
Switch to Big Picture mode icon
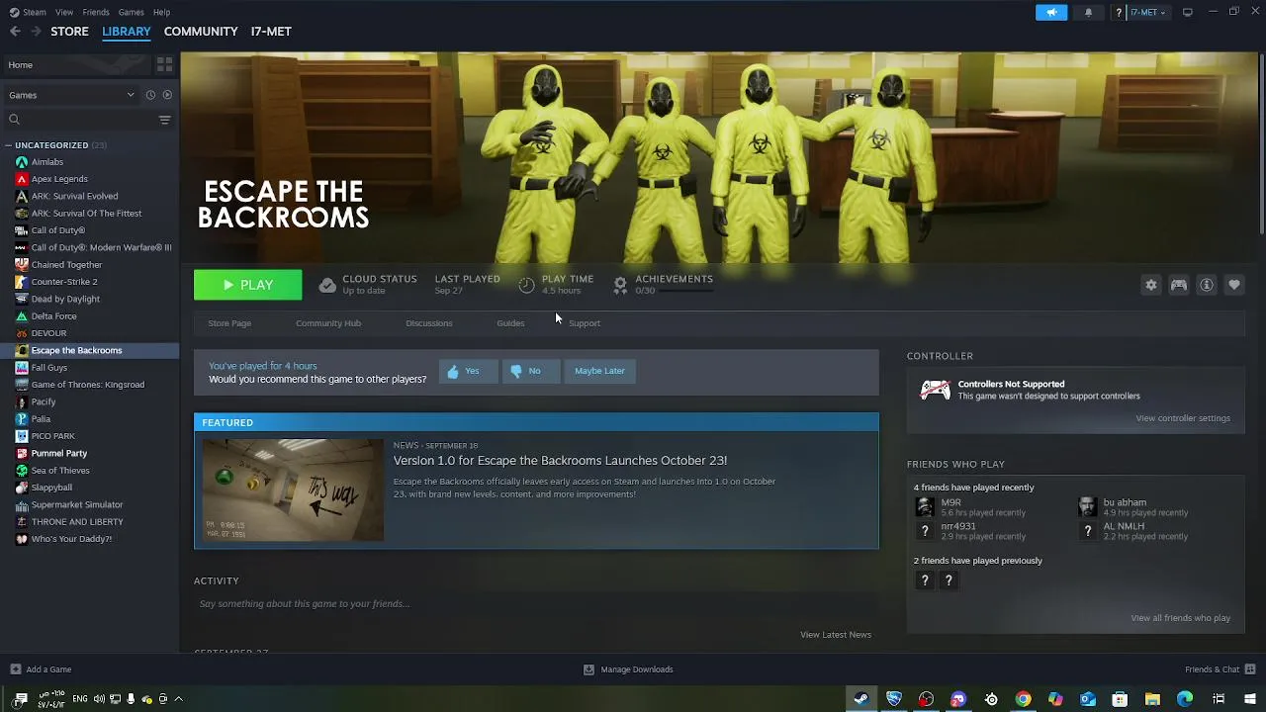1187,12
